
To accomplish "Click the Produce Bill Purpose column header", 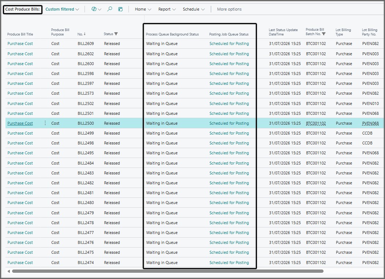I will (60, 32).
